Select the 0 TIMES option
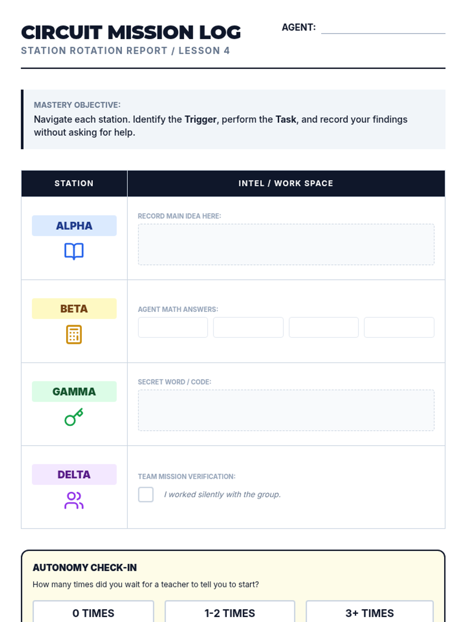 click(x=93, y=613)
